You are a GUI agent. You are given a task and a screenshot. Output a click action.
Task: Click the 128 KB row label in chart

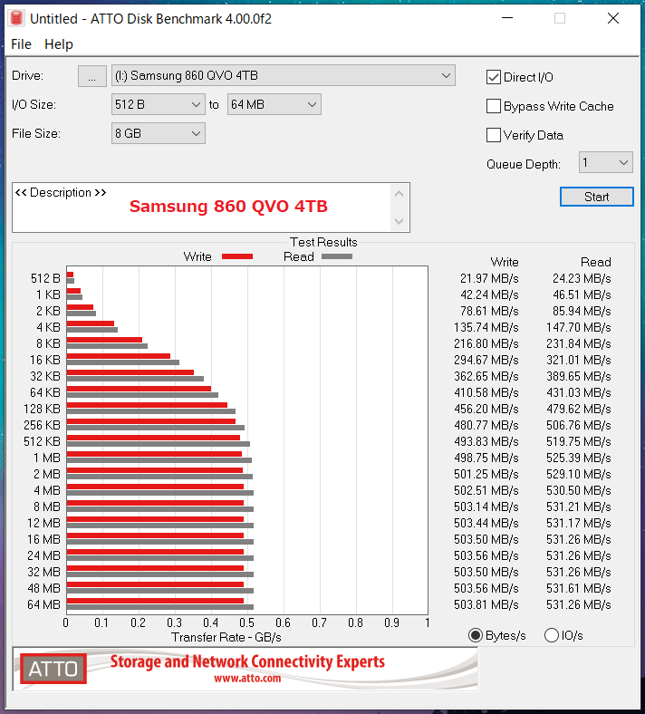pyautogui.click(x=43, y=409)
